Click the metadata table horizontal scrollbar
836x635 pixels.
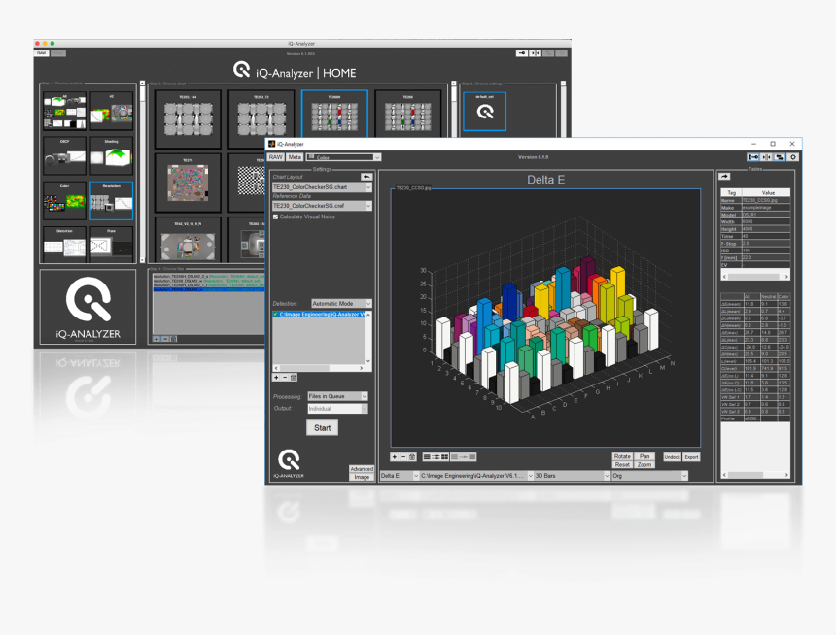755,277
